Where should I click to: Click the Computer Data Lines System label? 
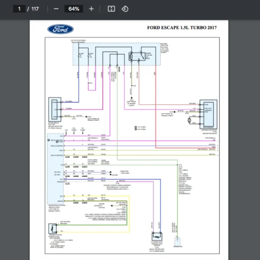[x=126, y=172]
